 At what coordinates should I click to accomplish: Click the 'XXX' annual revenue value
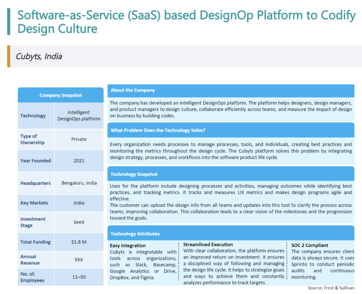point(79,260)
